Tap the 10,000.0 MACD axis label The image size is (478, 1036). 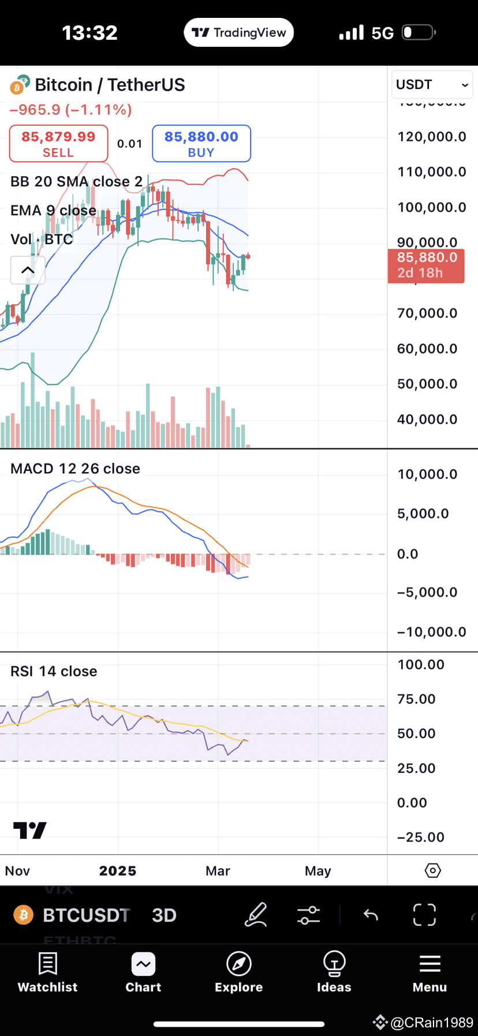(x=427, y=474)
